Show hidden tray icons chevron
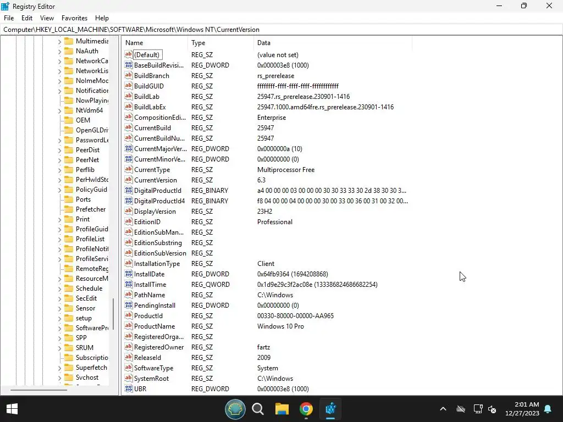This screenshot has height=422, width=563. tap(443, 409)
